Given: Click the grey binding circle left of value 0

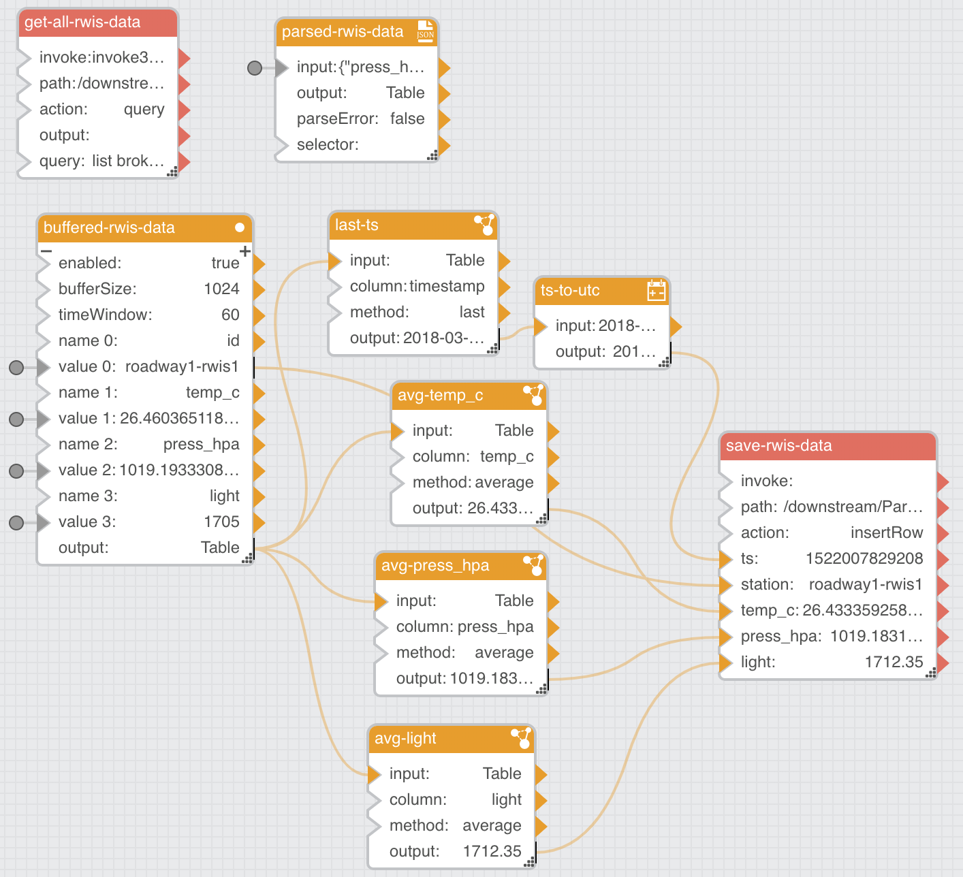Looking at the screenshot, I should (16, 368).
